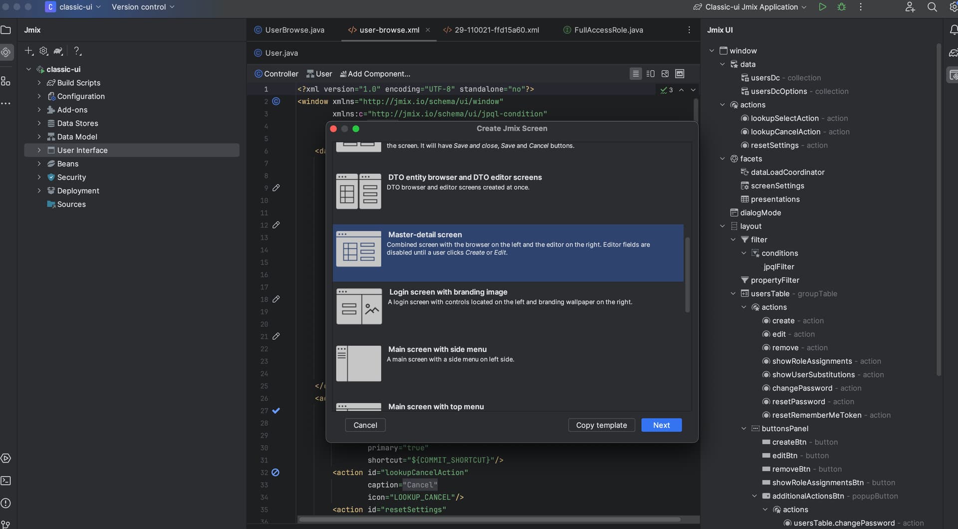Image resolution: width=958 pixels, height=529 pixels.
Task: Click the edit pencil gutter icon on line 9
Action: pos(276,188)
